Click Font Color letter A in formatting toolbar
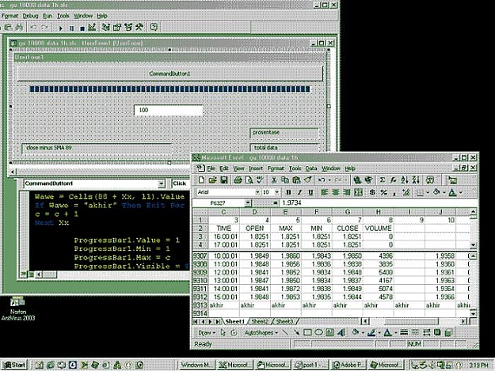The height and width of the screenshot is (371, 495). (453, 192)
